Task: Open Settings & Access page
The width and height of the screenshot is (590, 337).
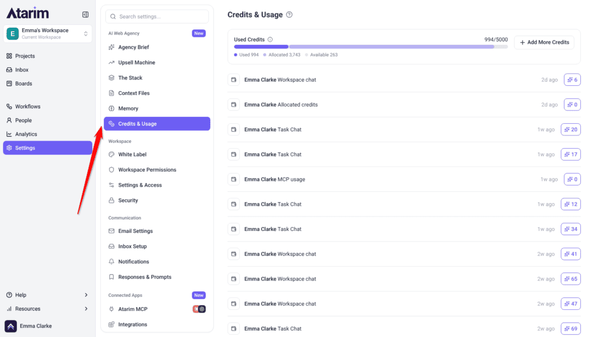Action: point(140,185)
